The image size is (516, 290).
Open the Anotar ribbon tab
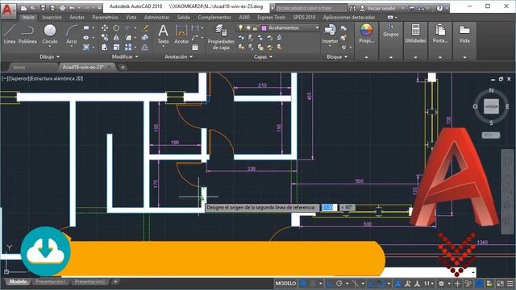[77, 17]
